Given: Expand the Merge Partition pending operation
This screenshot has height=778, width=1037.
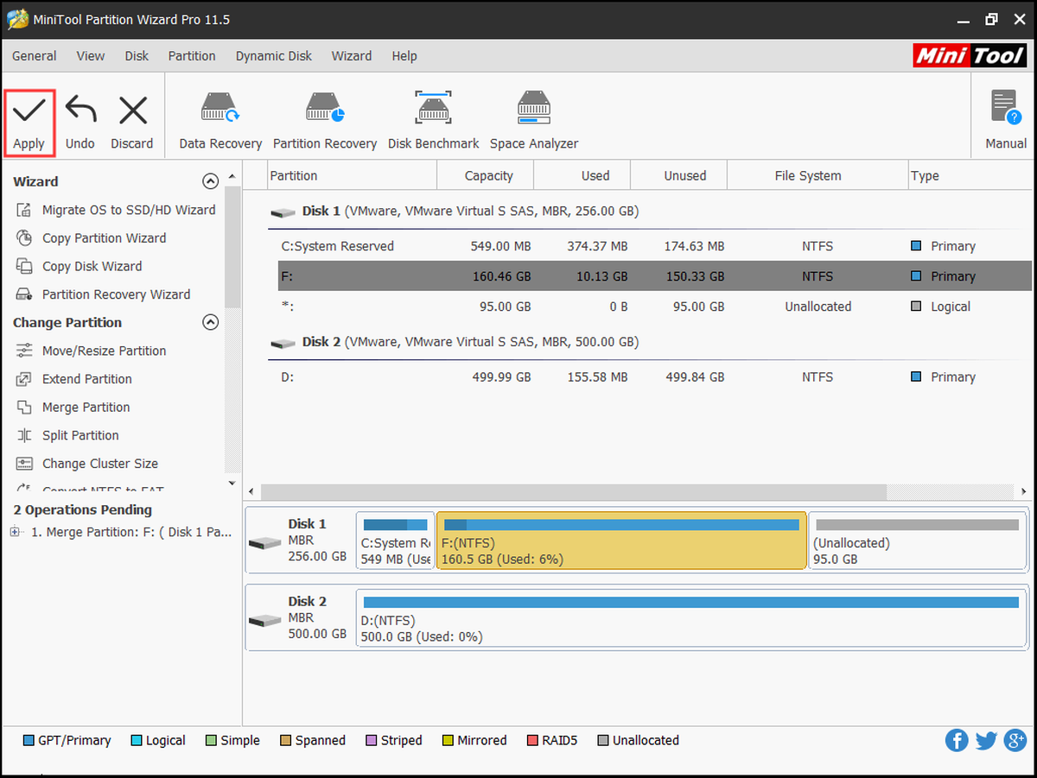Looking at the screenshot, I should (15, 532).
